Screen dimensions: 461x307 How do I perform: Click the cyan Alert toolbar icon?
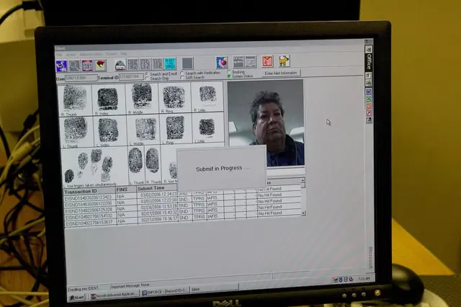(x=170, y=63)
